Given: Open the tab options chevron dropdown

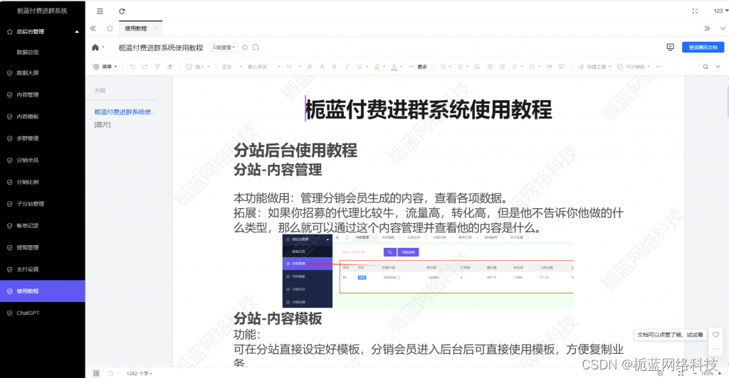Looking at the screenshot, I should [x=723, y=28].
